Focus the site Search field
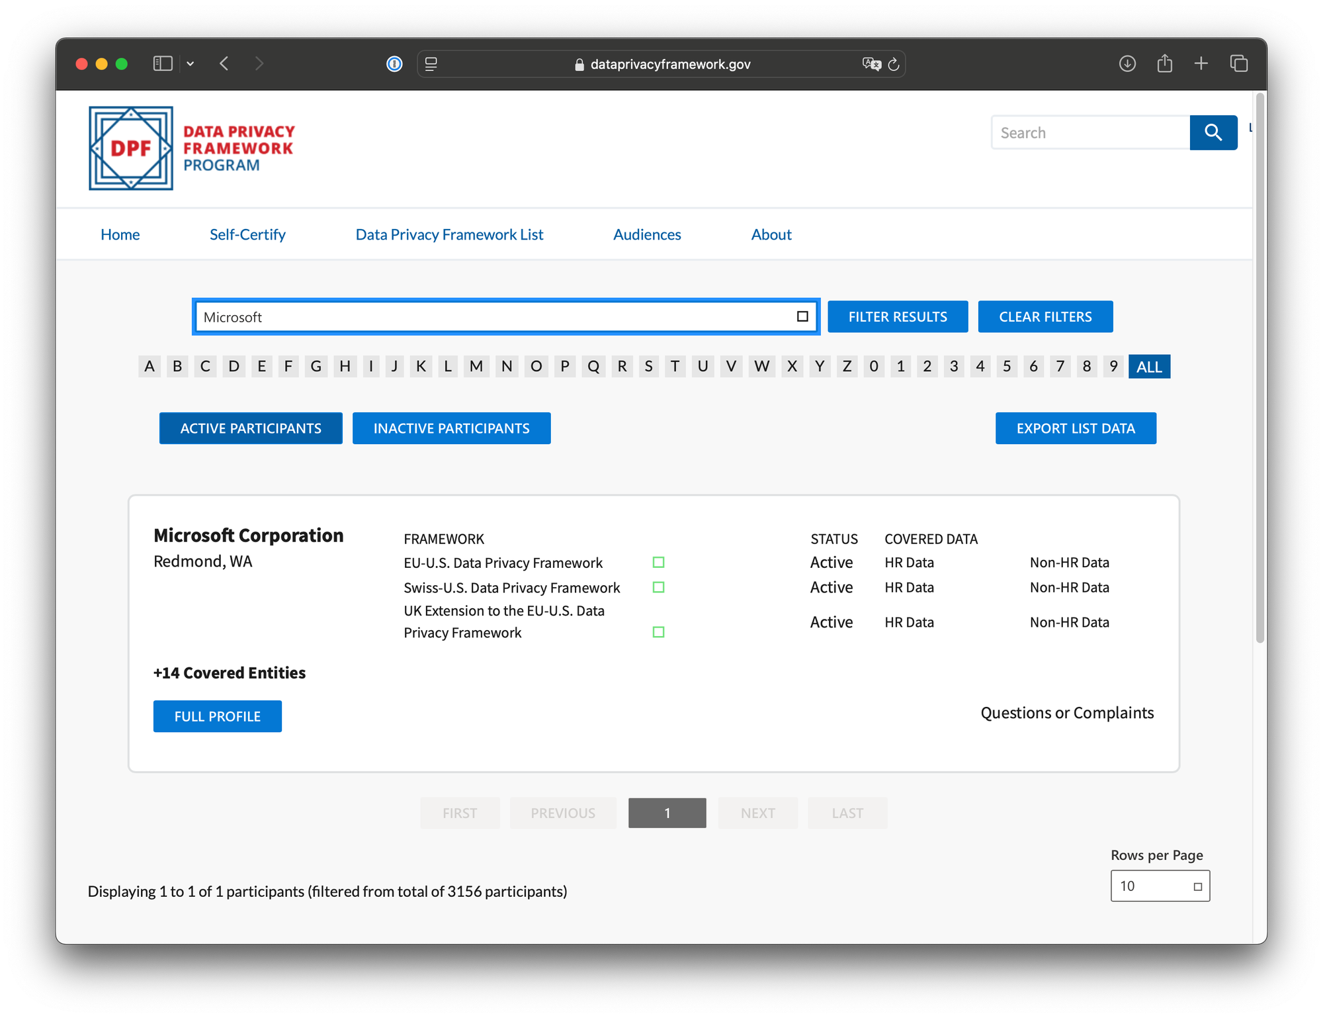Viewport: 1323px width, 1018px height. pos(1090,132)
